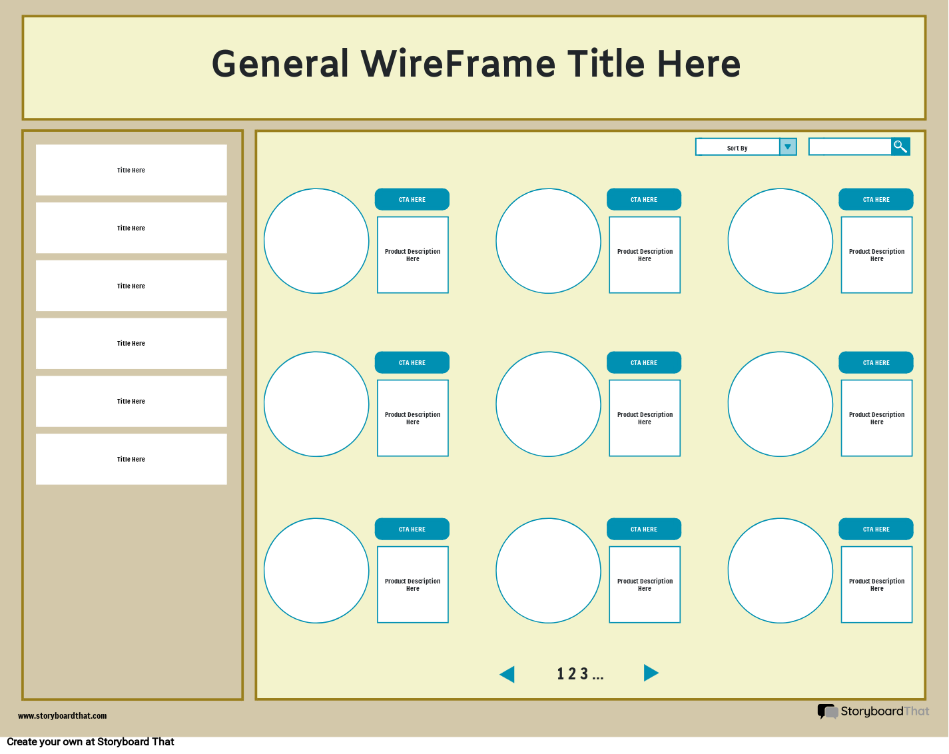Select the middle row center product circle

548,404
